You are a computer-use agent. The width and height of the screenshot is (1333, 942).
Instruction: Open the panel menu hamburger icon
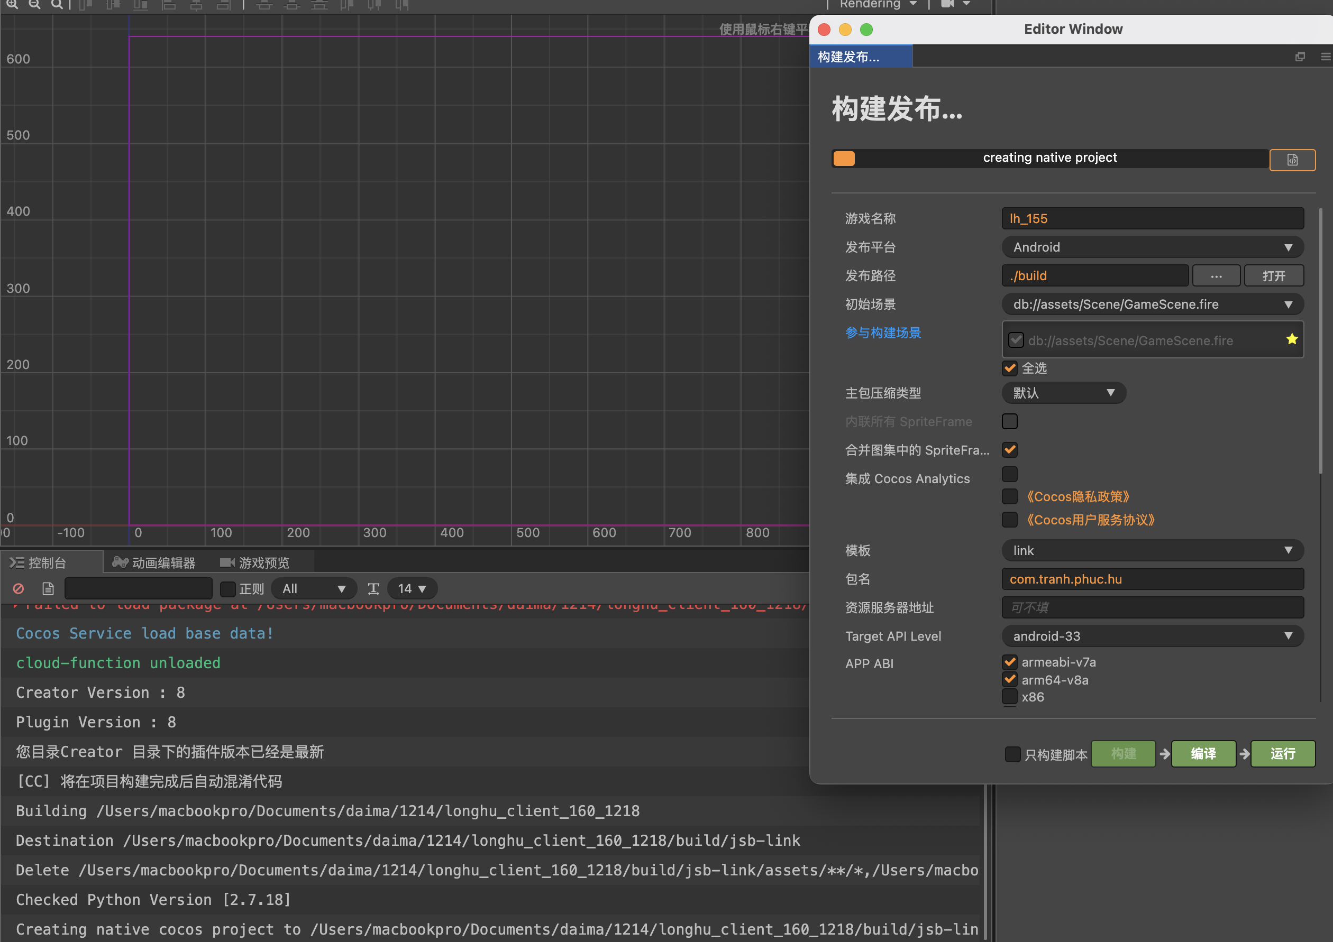coord(1325,57)
